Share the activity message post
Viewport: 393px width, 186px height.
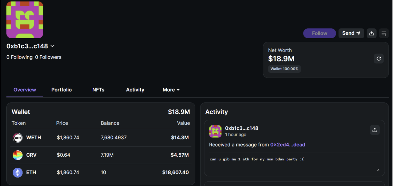(375, 130)
